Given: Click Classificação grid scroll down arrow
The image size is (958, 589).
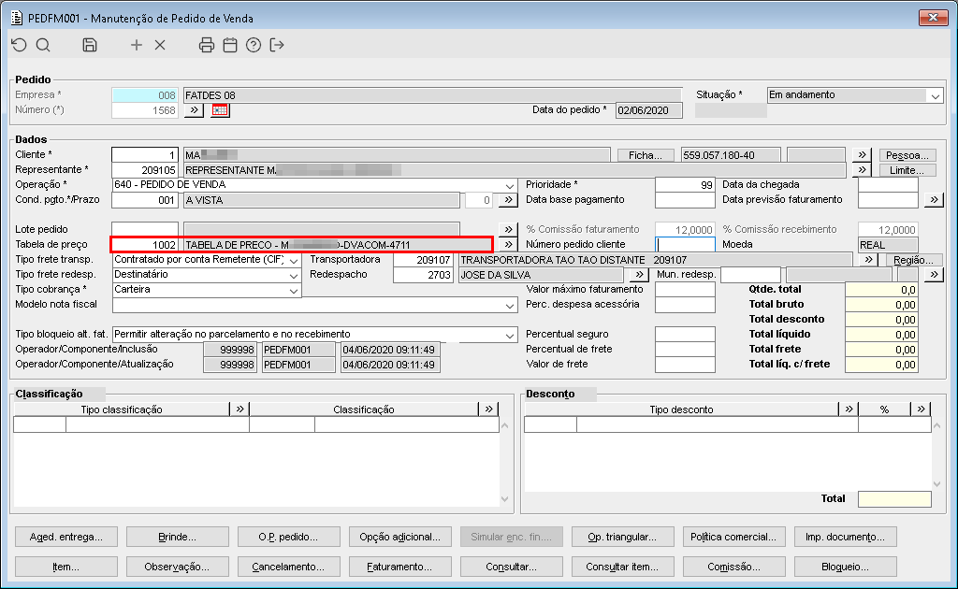Looking at the screenshot, I should tap(504, 499).
